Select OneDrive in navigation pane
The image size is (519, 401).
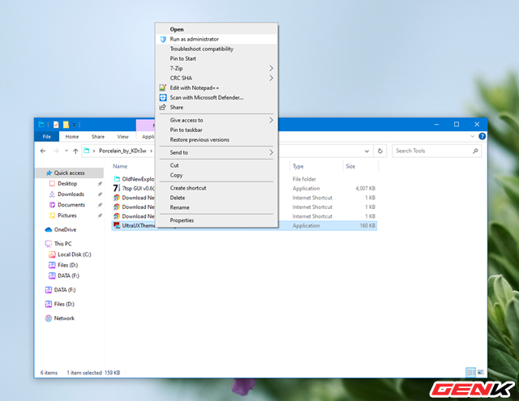click(x=65, y=229)
